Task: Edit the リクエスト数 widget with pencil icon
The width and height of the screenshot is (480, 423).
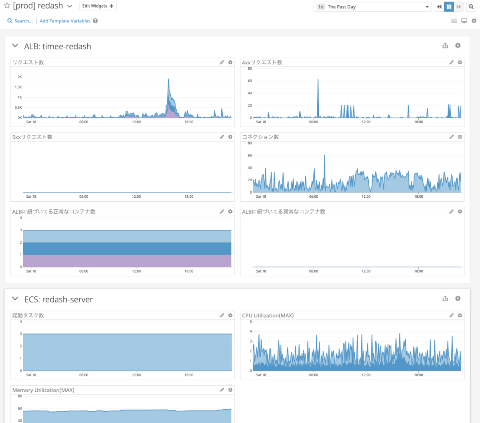Action: tap(222, 62)
